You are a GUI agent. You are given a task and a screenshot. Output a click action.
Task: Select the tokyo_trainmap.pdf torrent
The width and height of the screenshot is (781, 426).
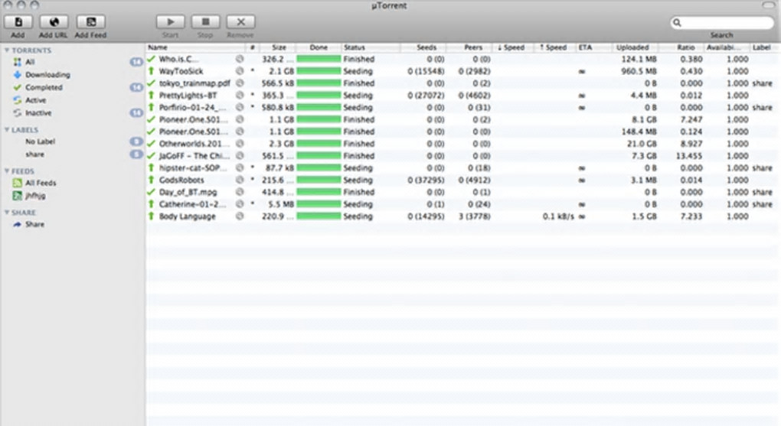click(462, 83)
